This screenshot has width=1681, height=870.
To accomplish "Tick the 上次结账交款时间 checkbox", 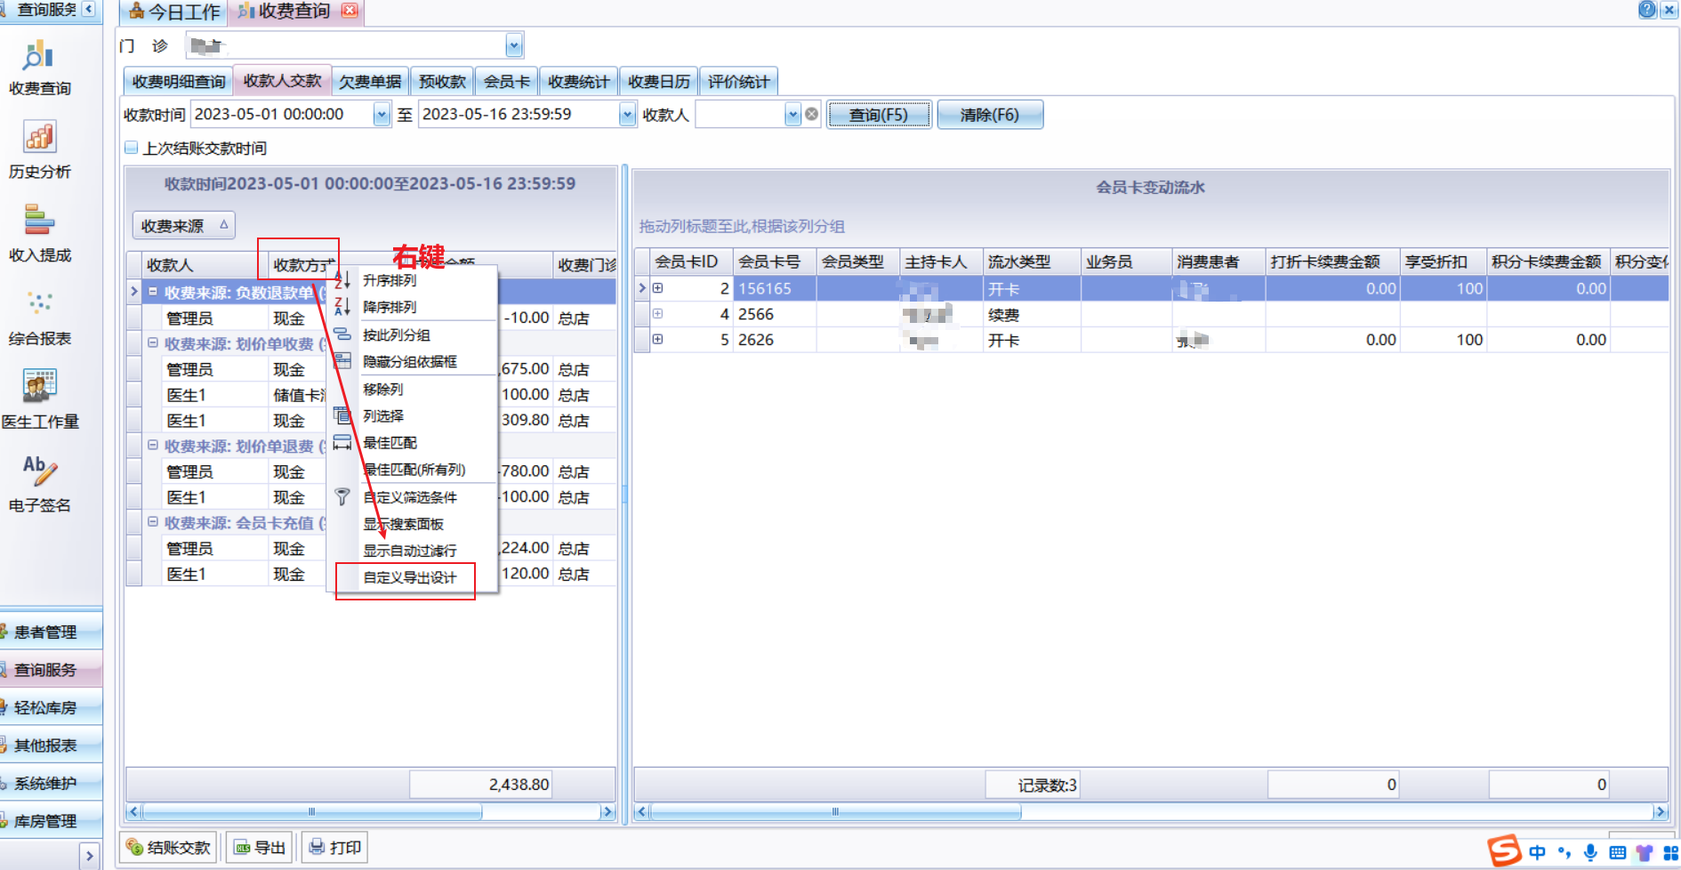I will point(132,148).
